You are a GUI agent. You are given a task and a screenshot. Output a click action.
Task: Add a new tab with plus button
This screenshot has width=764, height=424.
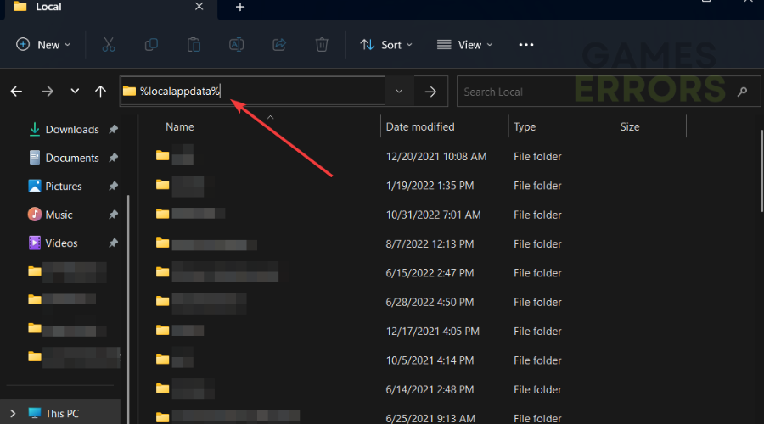240,7
